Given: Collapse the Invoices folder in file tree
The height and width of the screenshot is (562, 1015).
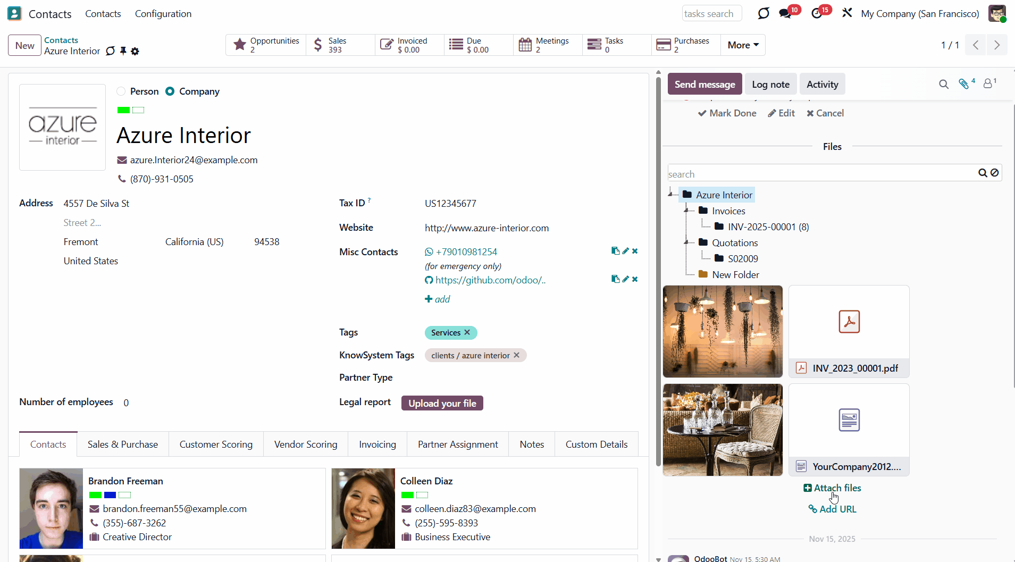Looking at the screenshot, I should (686, 211).
